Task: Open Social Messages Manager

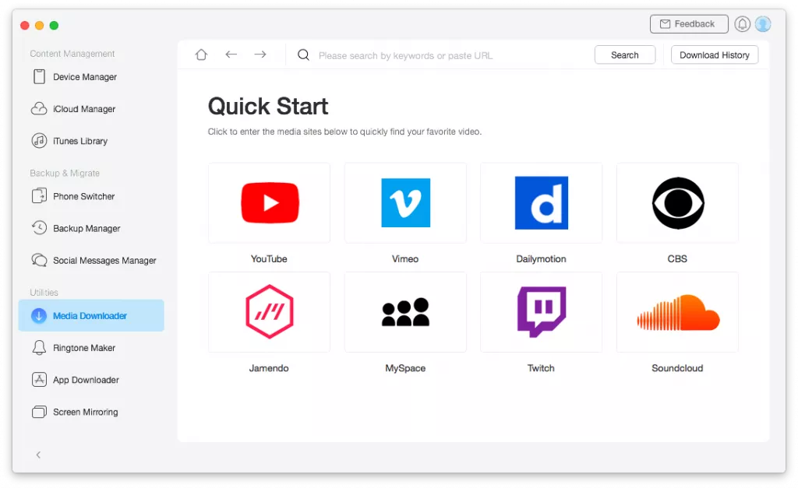Action: coord(91,260)
